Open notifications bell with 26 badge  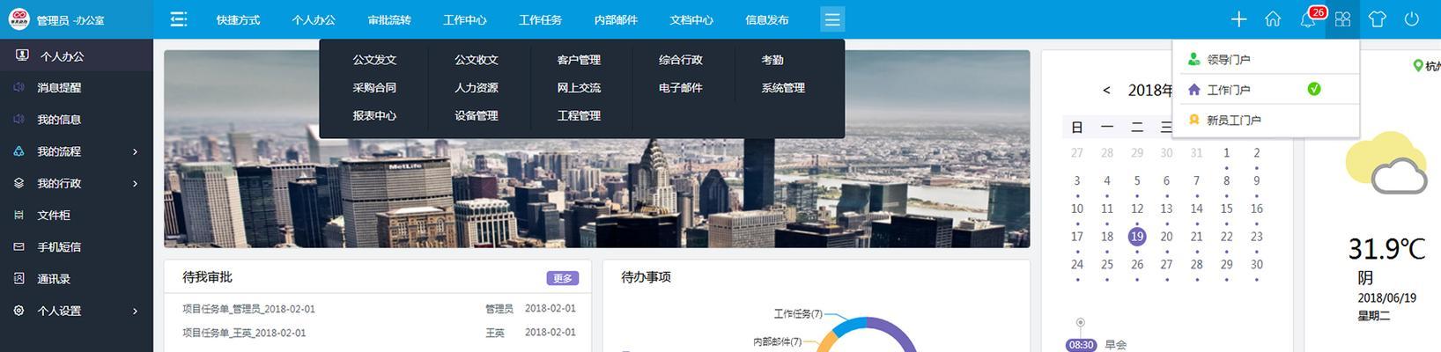(x=1309, y=18)
